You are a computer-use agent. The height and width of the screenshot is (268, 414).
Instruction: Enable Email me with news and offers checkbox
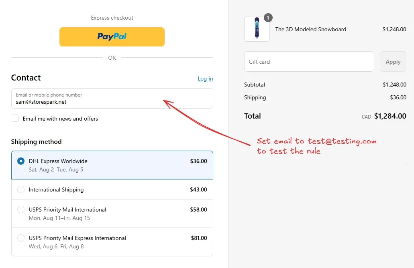click(x=15, y=118)
